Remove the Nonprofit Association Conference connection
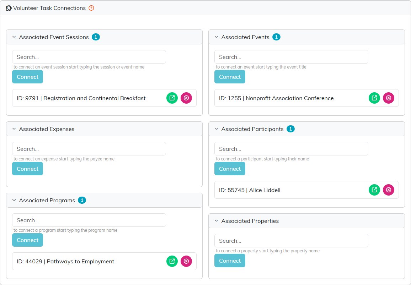The image size is (411, 285). pyautogui.click(x=389, y=98)
